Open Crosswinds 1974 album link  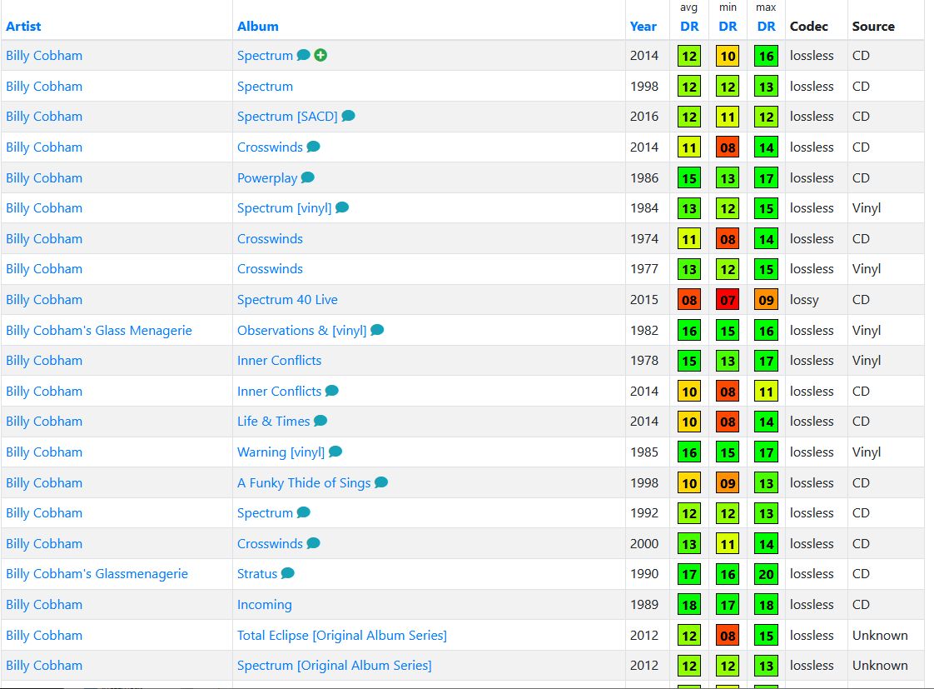click(270, 239)
